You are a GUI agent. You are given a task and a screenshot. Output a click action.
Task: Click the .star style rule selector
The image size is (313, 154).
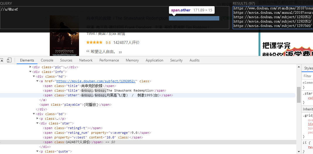coord(307,93)
